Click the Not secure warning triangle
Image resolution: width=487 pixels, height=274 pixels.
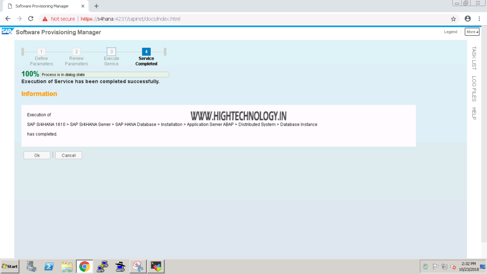click(45, 19)
